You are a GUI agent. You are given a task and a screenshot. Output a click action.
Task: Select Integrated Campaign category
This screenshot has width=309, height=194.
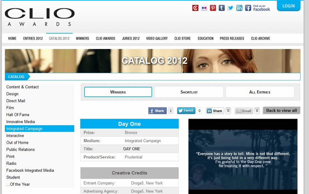coord(39,128)
